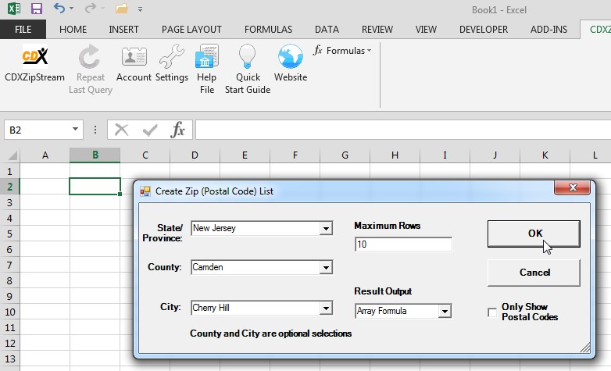This screenshot has width=611, height=371.
Task: Select column C header
Action: pyautogui.click(x=145, y=155)
